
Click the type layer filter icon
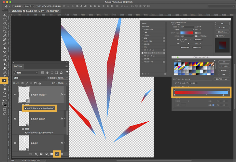pyautogui.click(x=52, y=73)
